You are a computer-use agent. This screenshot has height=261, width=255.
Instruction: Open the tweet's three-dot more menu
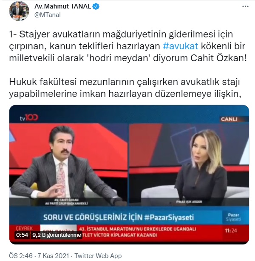[x=245, y=7]
